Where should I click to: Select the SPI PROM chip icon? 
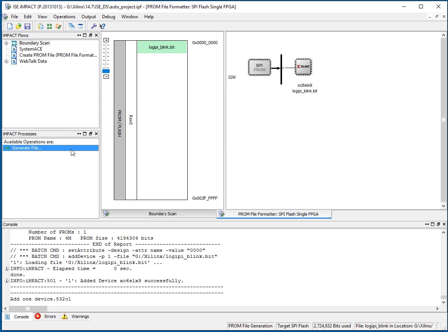[260, 68]
